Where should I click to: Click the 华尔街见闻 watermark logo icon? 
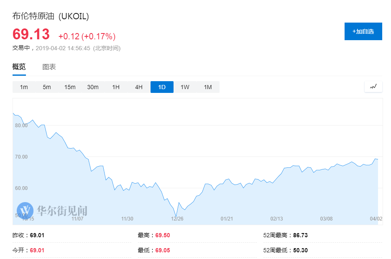25,210
